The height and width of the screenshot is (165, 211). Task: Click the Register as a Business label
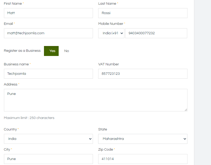click(22, 51)
